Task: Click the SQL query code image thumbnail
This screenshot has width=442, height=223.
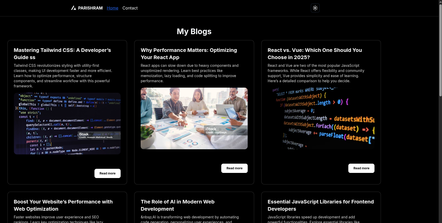Action: (321, 118)
